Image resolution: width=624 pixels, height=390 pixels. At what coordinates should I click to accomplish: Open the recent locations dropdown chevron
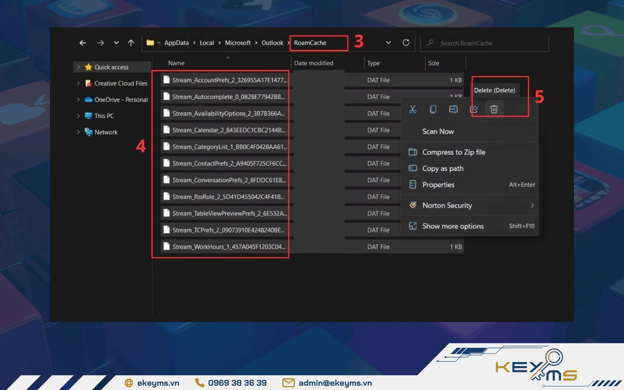coord(116,43)
